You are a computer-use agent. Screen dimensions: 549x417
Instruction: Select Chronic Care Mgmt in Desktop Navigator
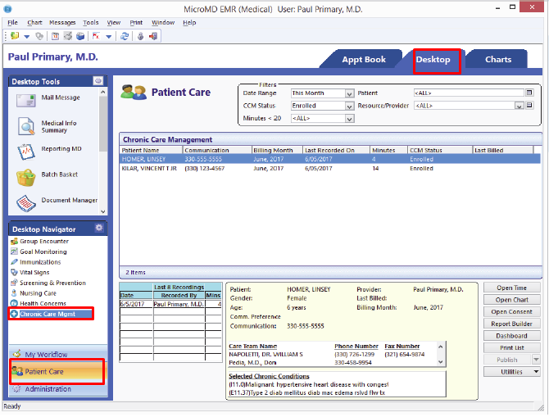[x=51, y=314]
